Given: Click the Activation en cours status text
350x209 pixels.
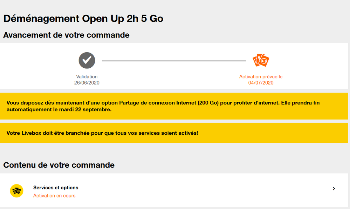Looking at the screenshot, I should [54, 196].
